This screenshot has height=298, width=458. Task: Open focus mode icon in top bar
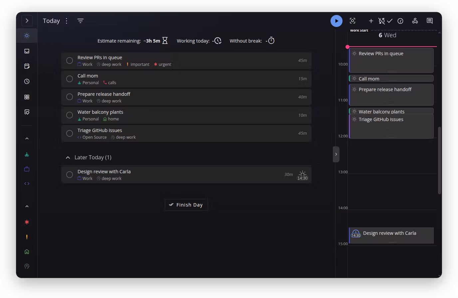352,21
